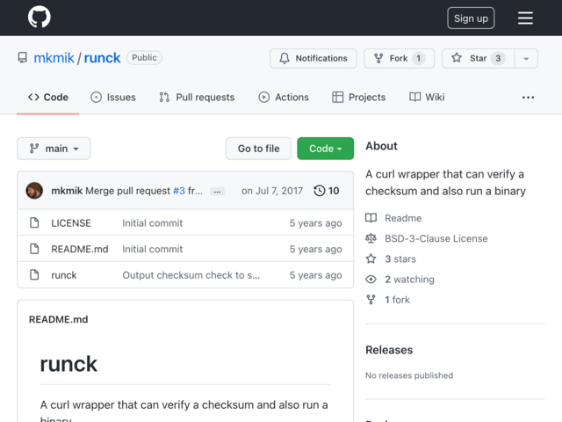Fork the repository with Fork button

(399, 58)
